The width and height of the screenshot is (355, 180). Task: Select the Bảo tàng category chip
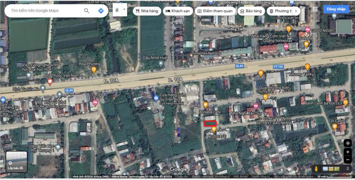click(x=251, y=11)
